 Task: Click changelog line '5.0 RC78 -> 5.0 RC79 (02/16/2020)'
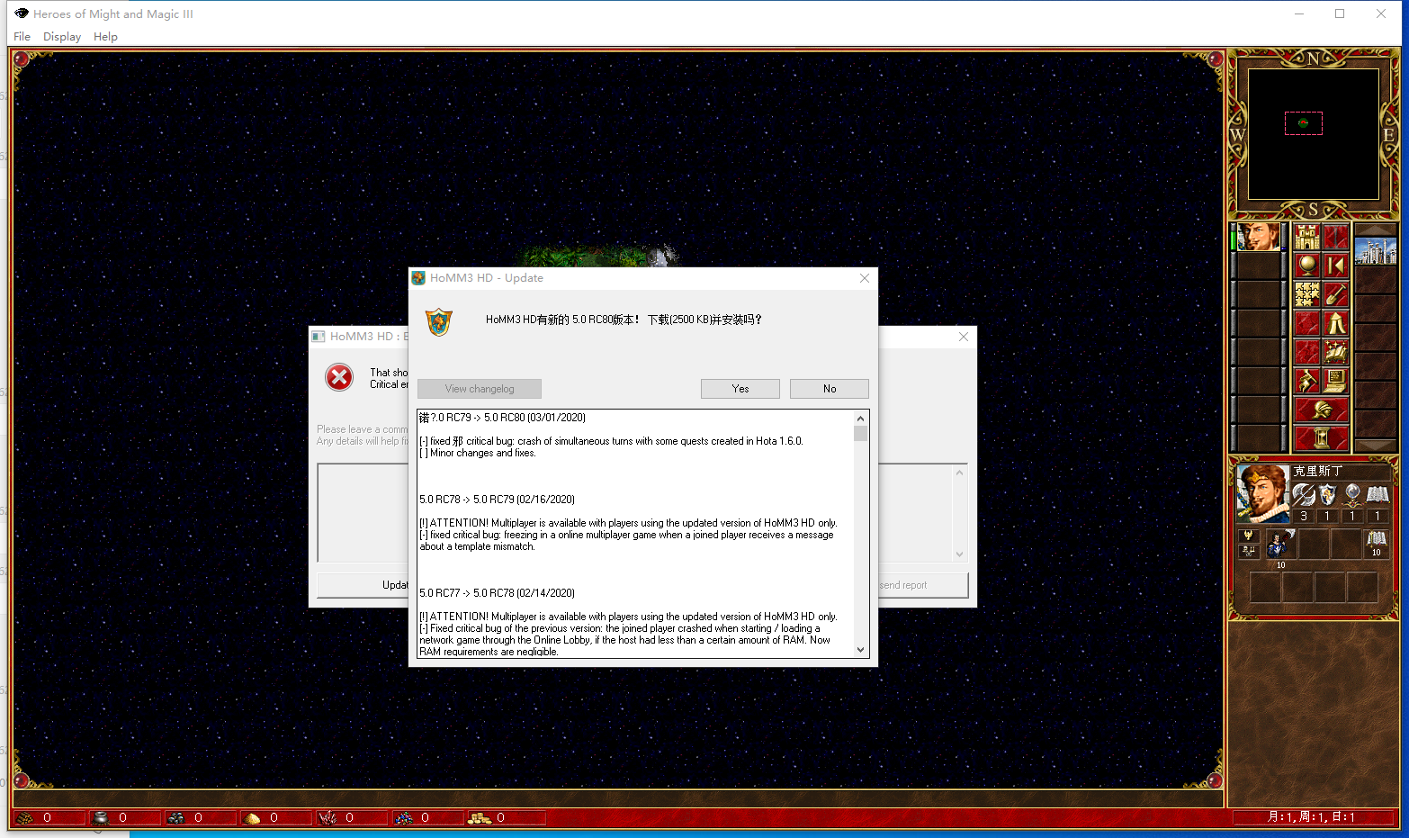point(497,500)
